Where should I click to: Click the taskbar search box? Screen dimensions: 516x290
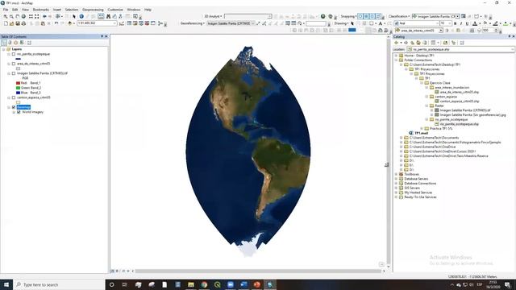pyautogui.click(x=59, y=284)
